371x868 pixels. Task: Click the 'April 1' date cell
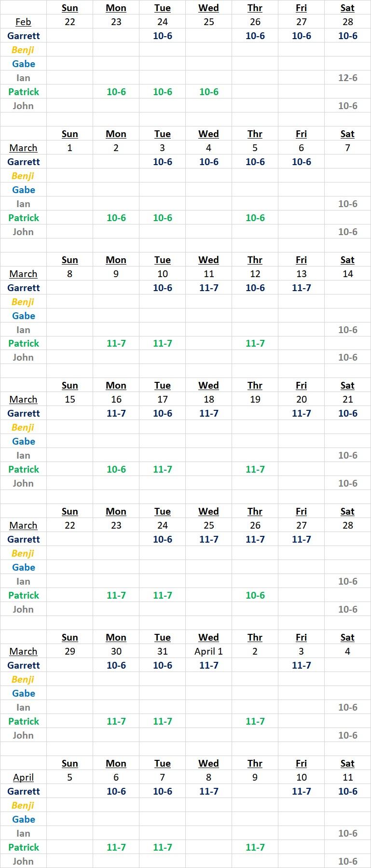coord(208,651)
